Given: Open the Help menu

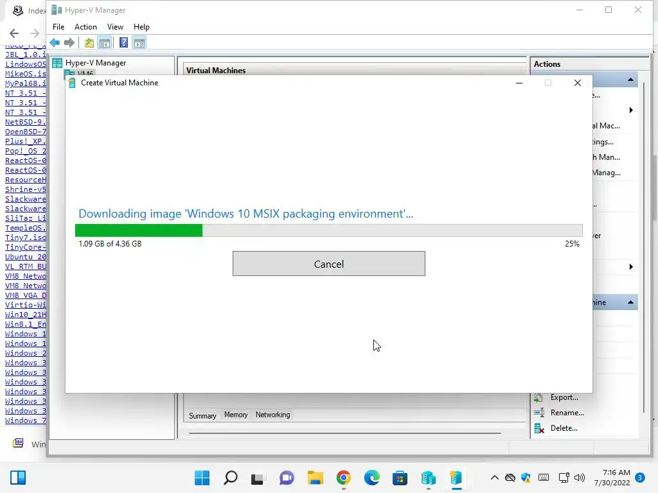Looking at the screenshot, I should (141, 27).
